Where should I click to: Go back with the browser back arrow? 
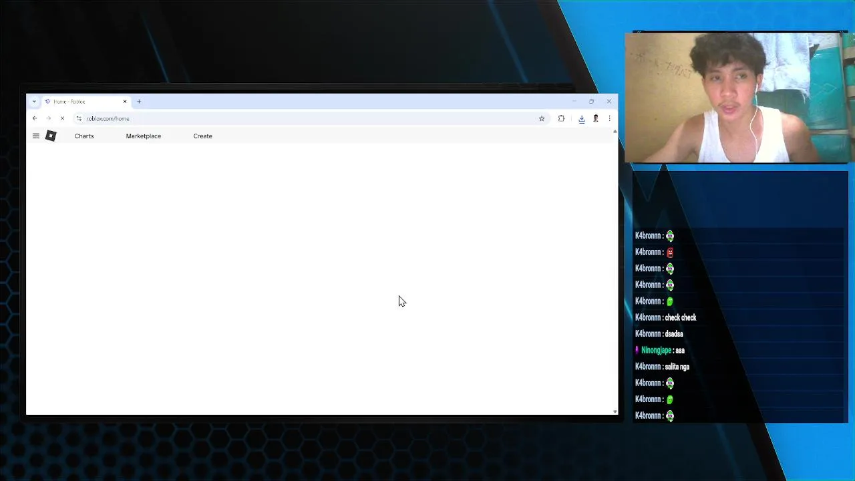(x=35, y=118)
